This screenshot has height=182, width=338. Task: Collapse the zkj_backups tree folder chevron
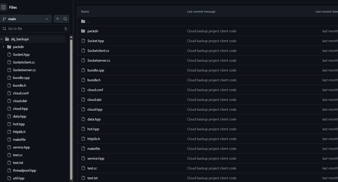coord(2,39)
